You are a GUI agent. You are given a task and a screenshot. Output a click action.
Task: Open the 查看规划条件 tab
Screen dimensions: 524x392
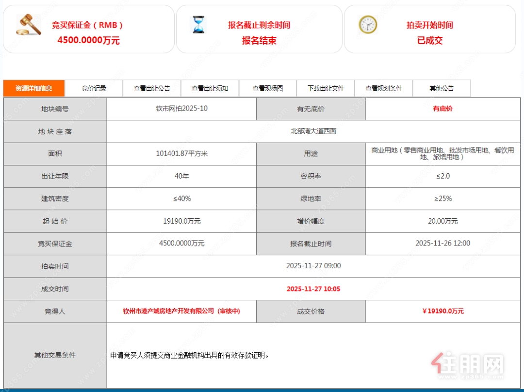tap(384, 88)
